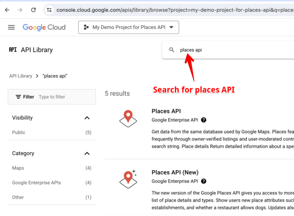Click the API icon beside API Library heading
The height and width of the screenshot is (216, 294).
pyautogui.click(x=13, y=50)
